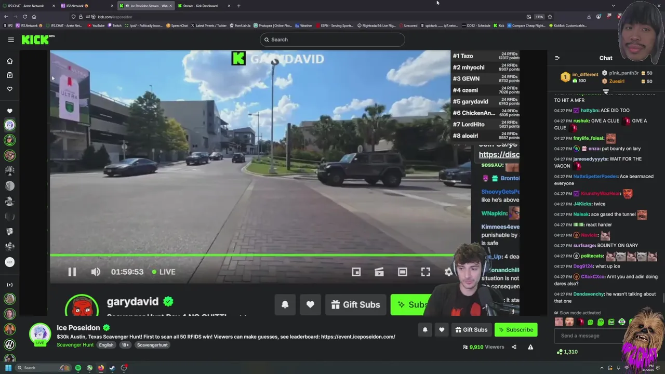Open the Following heart icon in sidebar
Screen dimensions: 665x374
(9, 89)
